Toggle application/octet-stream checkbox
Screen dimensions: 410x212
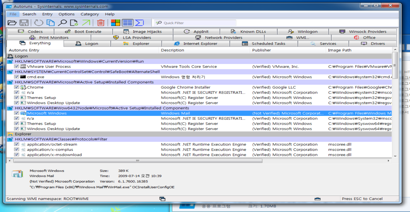17,144
